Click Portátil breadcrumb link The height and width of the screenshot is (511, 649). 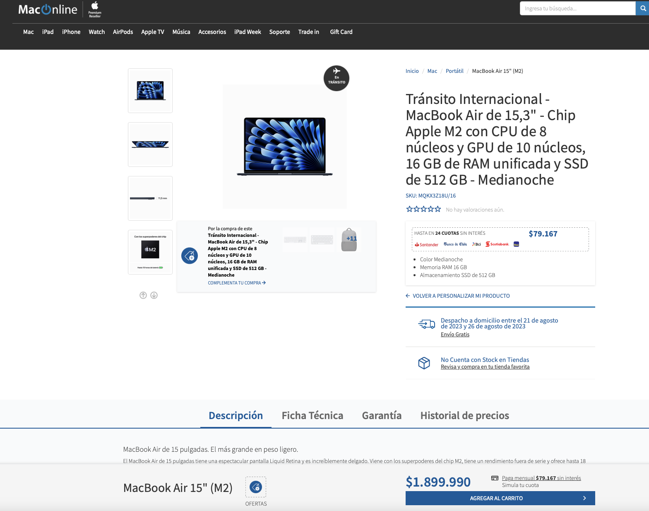(x=454, y=71)
